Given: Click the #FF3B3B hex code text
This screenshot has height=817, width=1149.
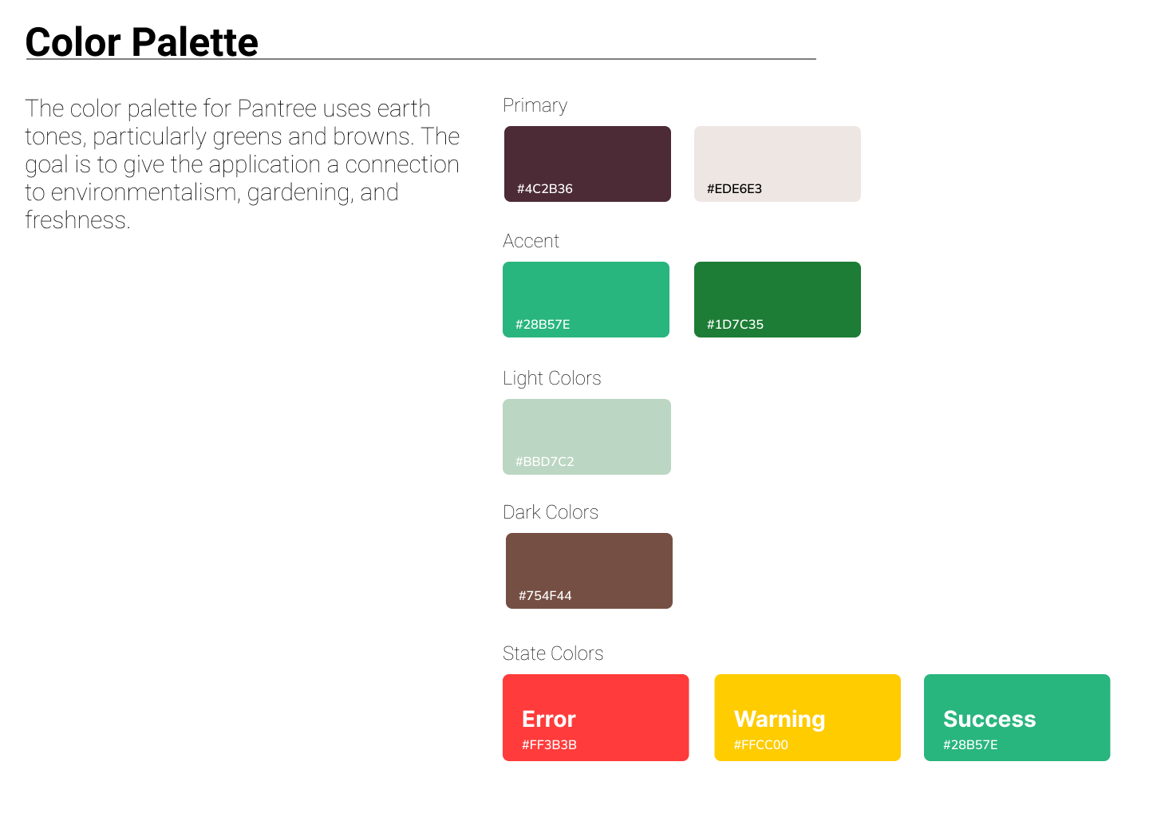Looking at the screenshot, I should (549, 745).
